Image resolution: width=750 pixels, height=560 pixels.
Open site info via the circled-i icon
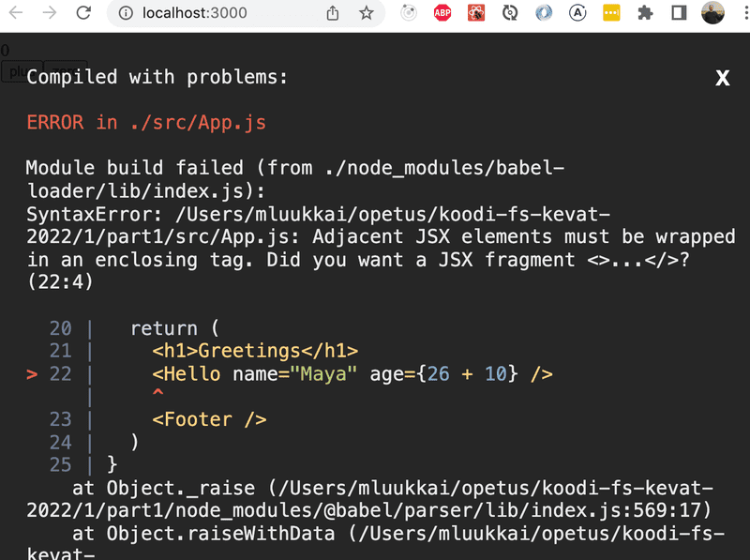coord(126,13)
